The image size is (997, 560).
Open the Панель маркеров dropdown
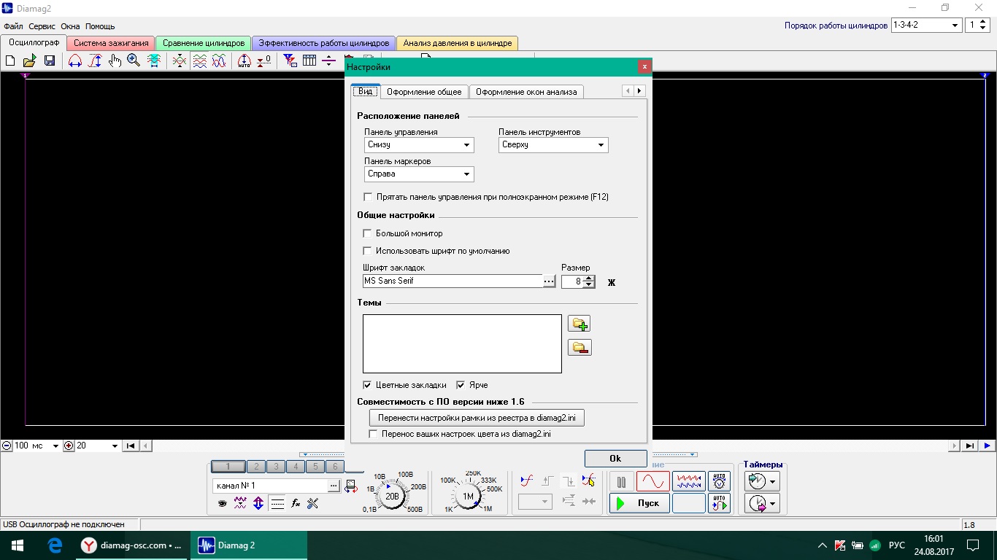click(467, 174)
